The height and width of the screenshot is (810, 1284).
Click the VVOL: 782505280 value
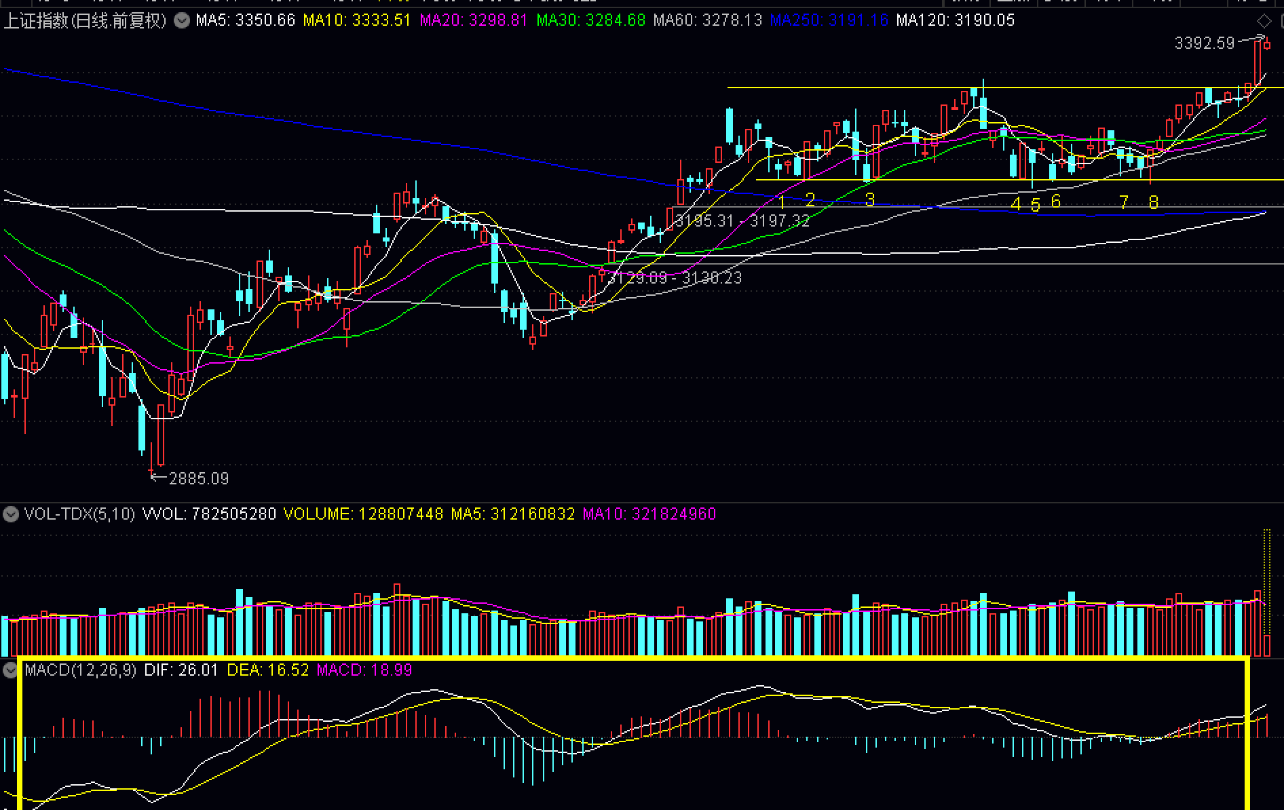click(209, 514)
